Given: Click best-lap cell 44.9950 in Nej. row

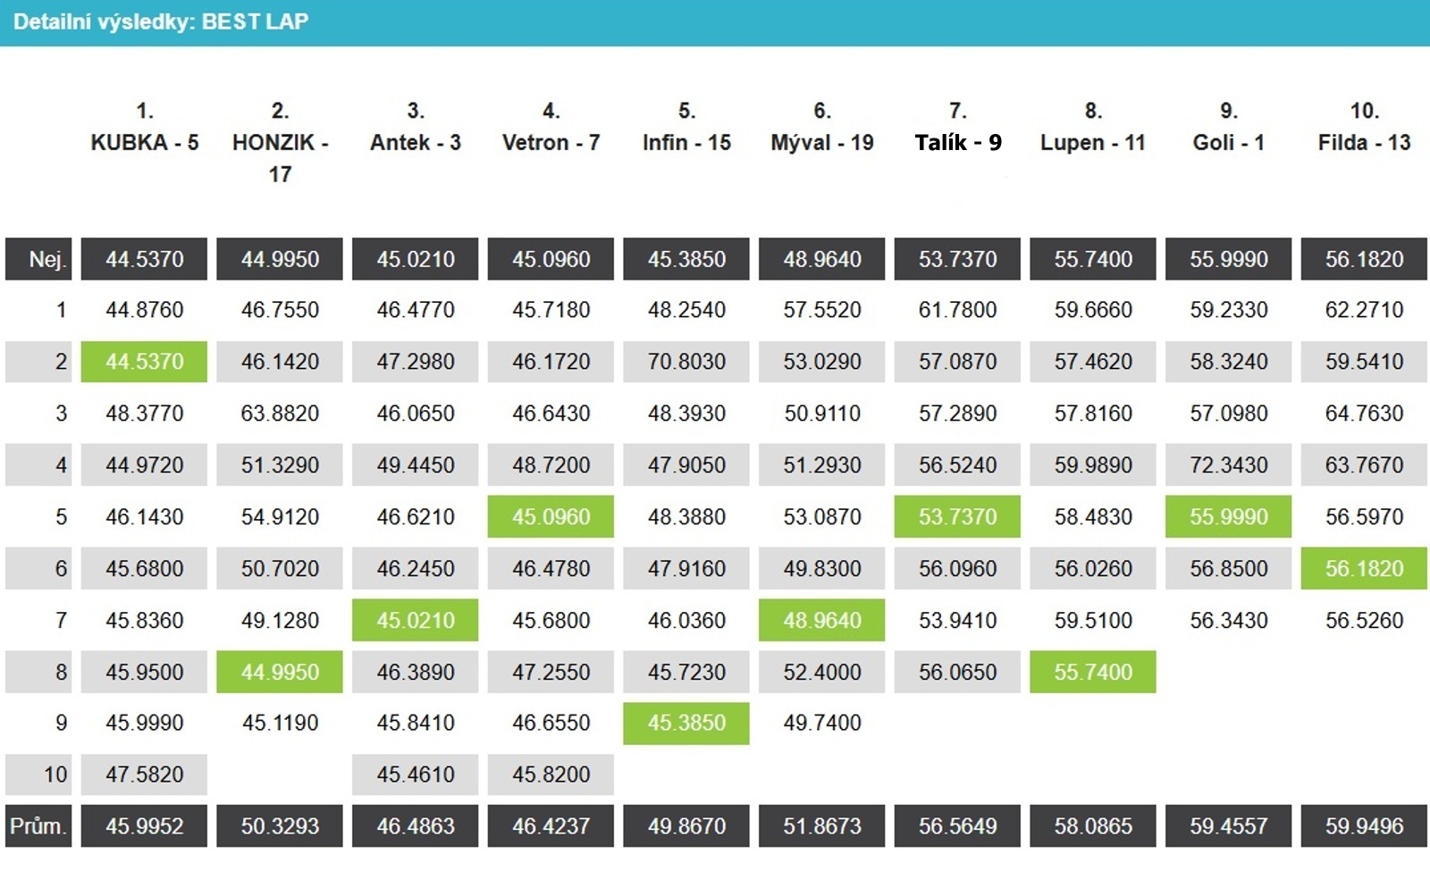Looking at the screenshot, I should 280,259.
